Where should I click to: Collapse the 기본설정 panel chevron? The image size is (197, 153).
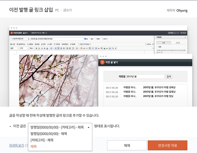(x=185, y=37)
